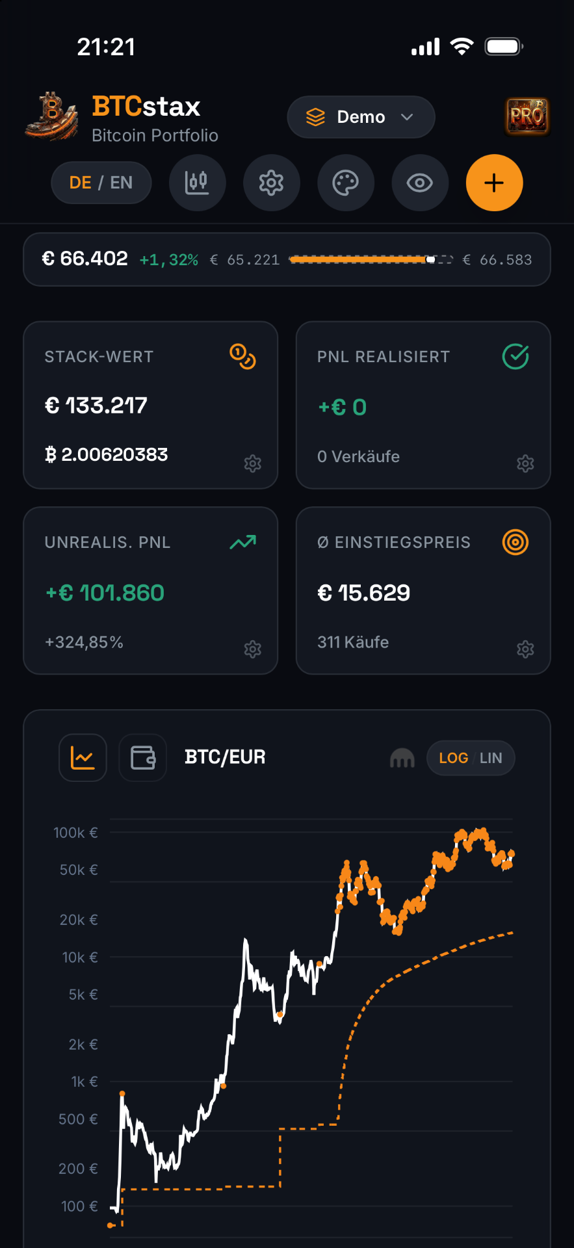Open PNL Realisiert card settings gear
The width and height of the screenshot is (574, 1248).
pos(525,463)
